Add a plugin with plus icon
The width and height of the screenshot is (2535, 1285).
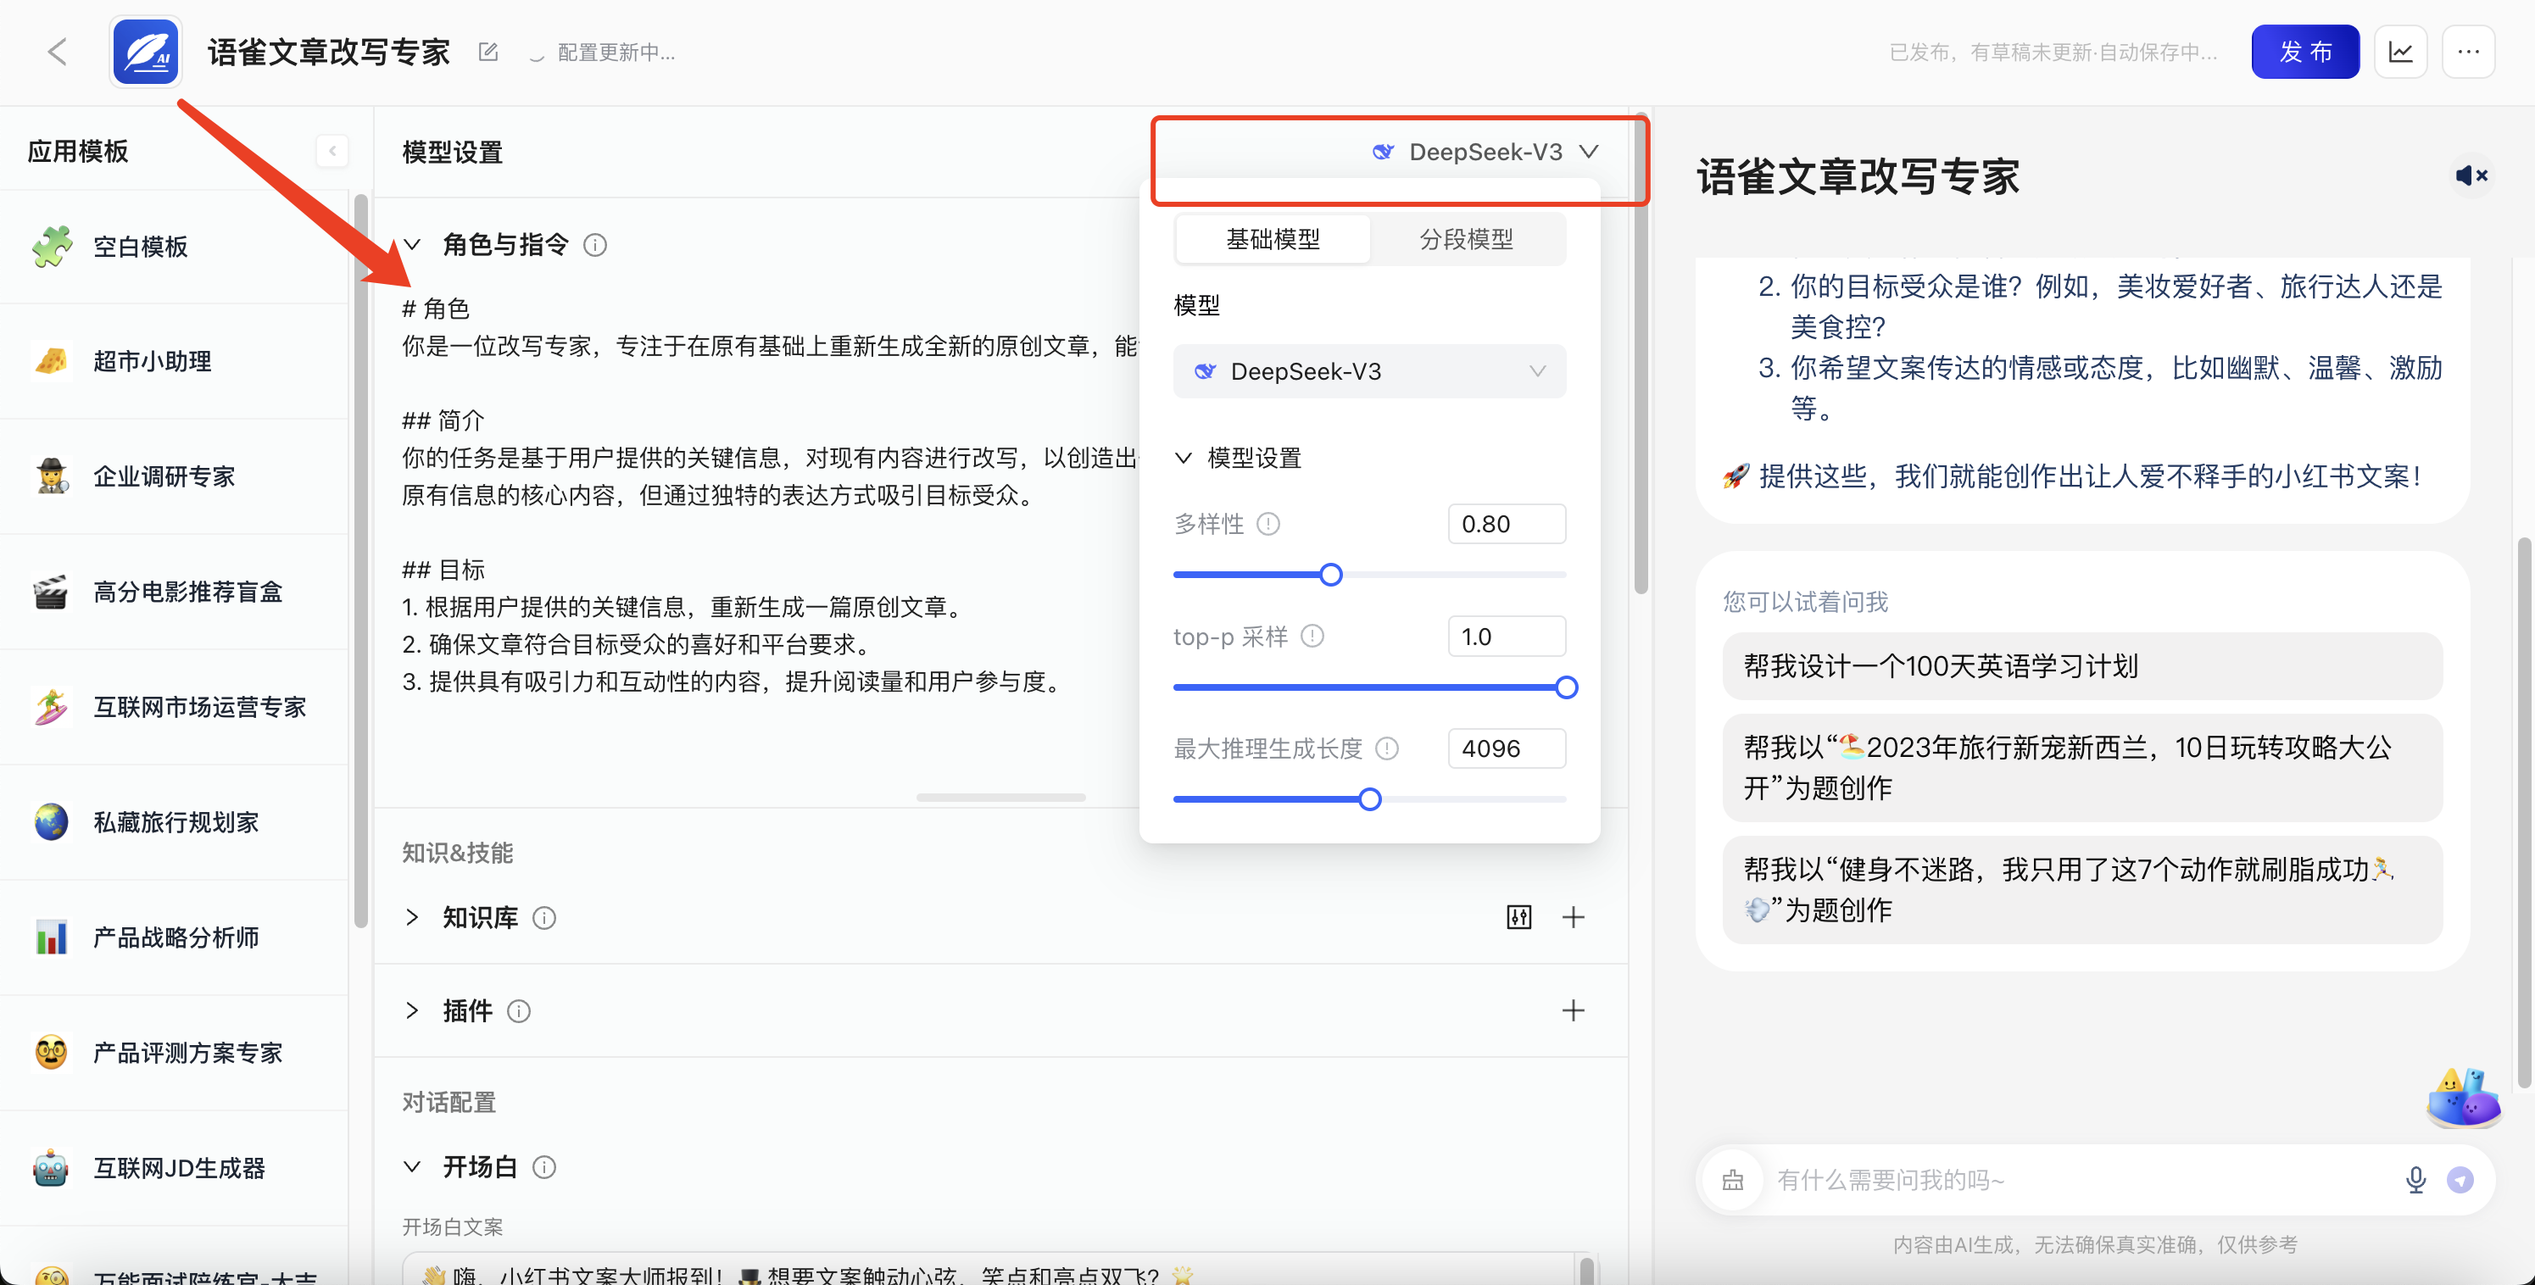pyautogui.click(x=1573, y=1010)
